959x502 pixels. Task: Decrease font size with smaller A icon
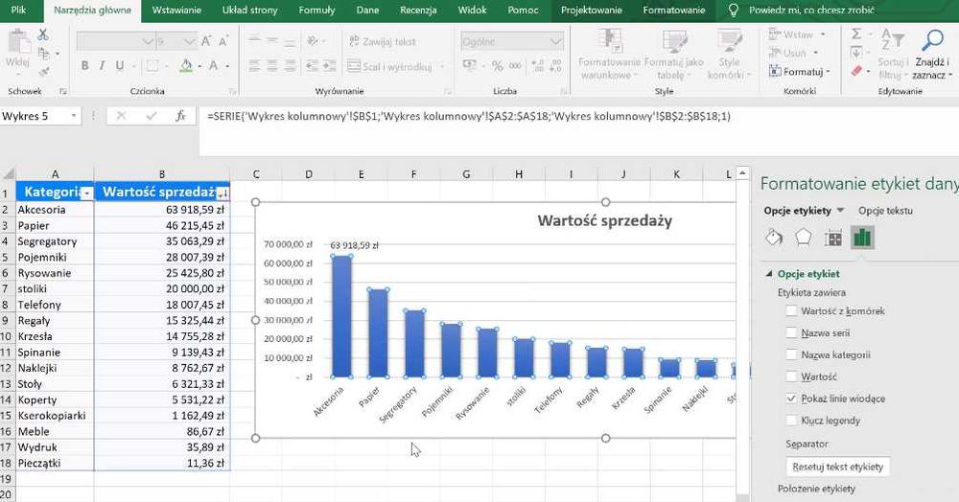click(222, 41)
